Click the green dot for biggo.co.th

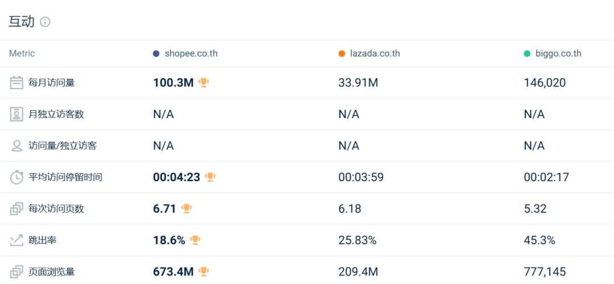(527, 53)
